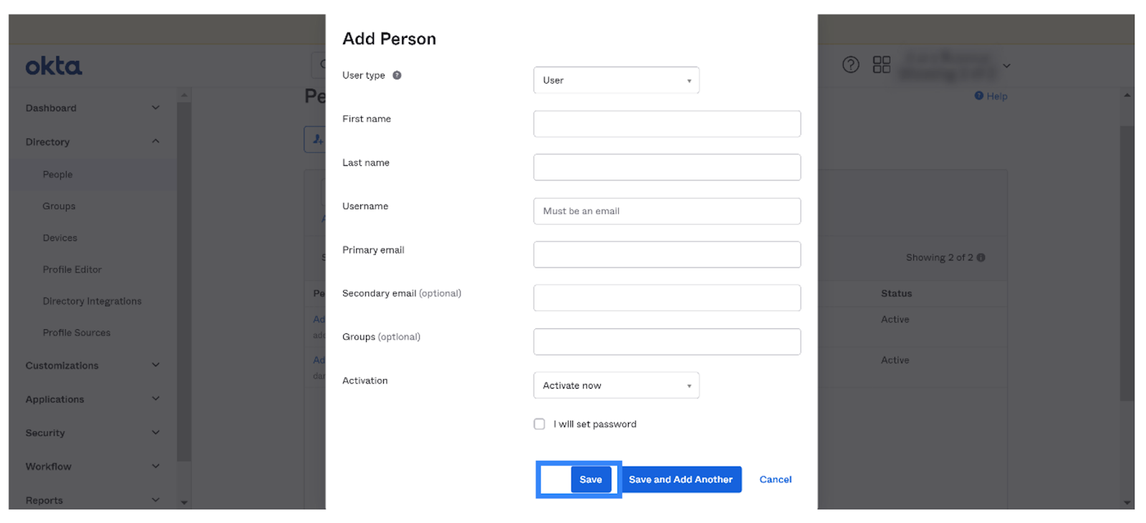Open the apps grid icon in header

882,65
